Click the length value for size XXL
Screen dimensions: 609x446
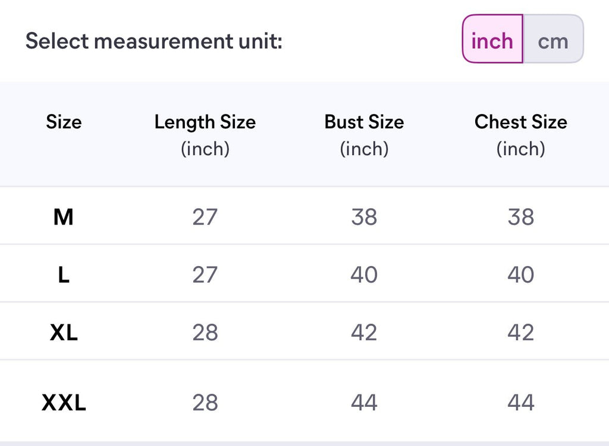[x=205, y=403]
